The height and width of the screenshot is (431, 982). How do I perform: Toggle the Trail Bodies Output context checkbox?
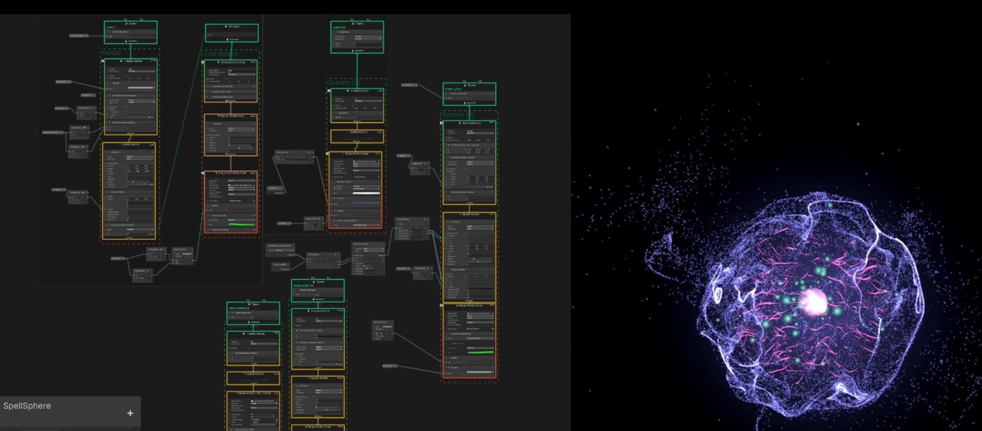203,173
